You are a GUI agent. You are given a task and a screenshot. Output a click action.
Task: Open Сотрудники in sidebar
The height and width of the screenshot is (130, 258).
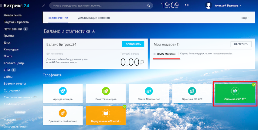coord(12,91)
